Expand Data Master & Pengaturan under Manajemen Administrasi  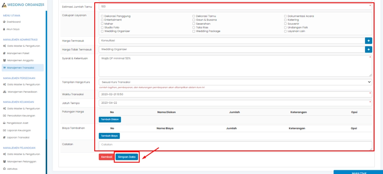[24, 46]
